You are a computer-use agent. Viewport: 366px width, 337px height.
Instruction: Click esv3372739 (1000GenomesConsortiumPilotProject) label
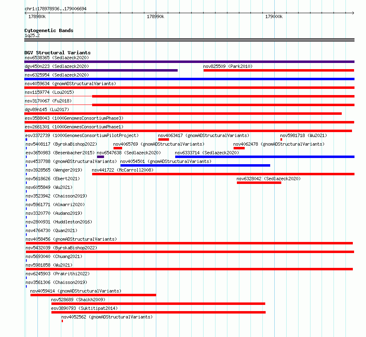(82, 135)
